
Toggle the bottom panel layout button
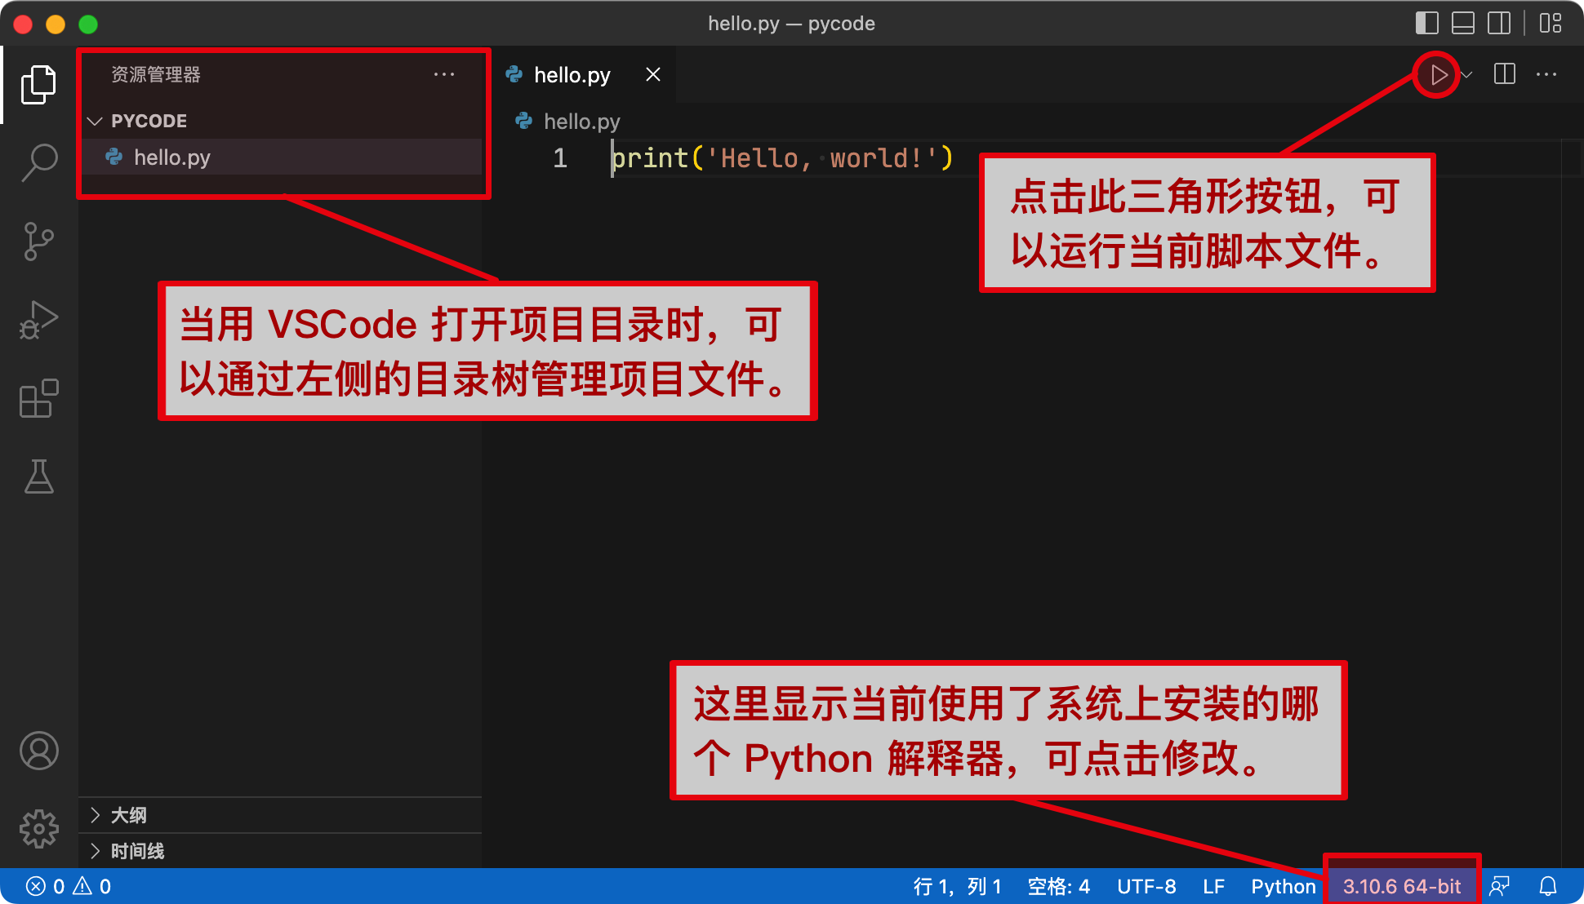point(1462,23)
